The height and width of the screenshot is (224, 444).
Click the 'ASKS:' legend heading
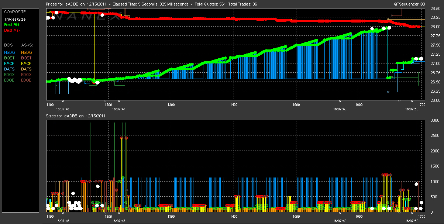[27, 45]
